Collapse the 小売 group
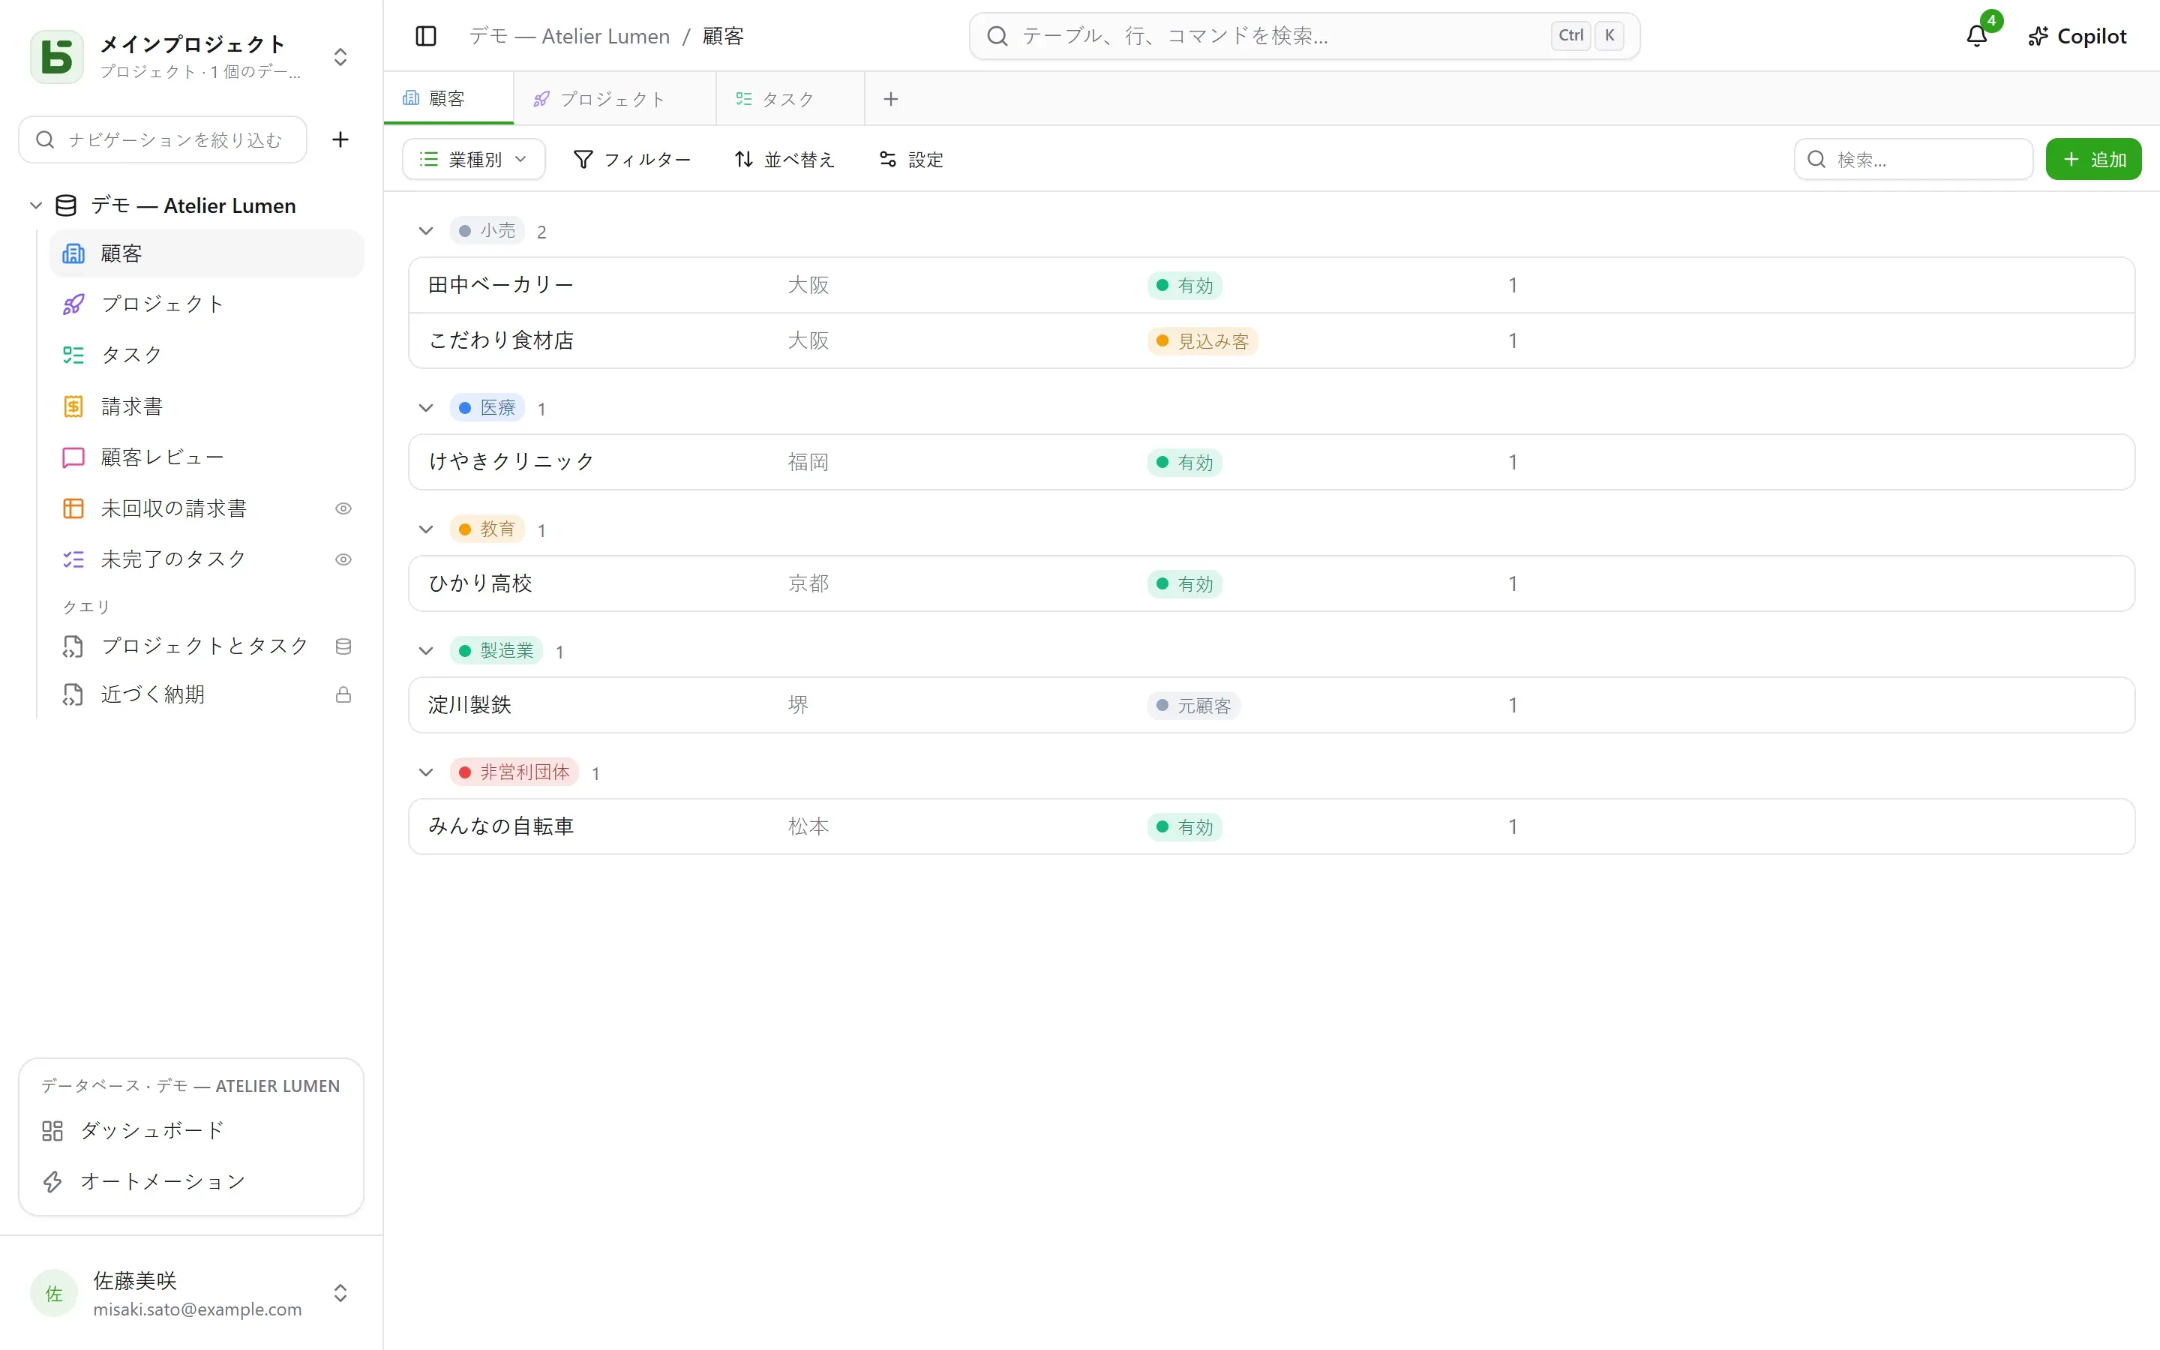2160x1350 pixels. point(426,231)
